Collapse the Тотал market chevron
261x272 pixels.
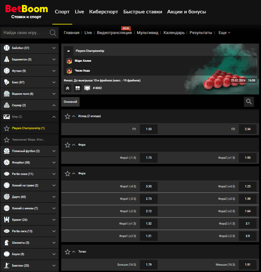coord(74,252)
